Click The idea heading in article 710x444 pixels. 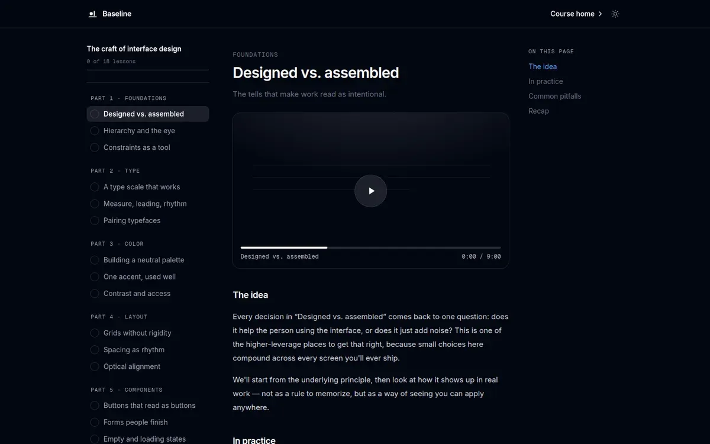tap(250, 295)
